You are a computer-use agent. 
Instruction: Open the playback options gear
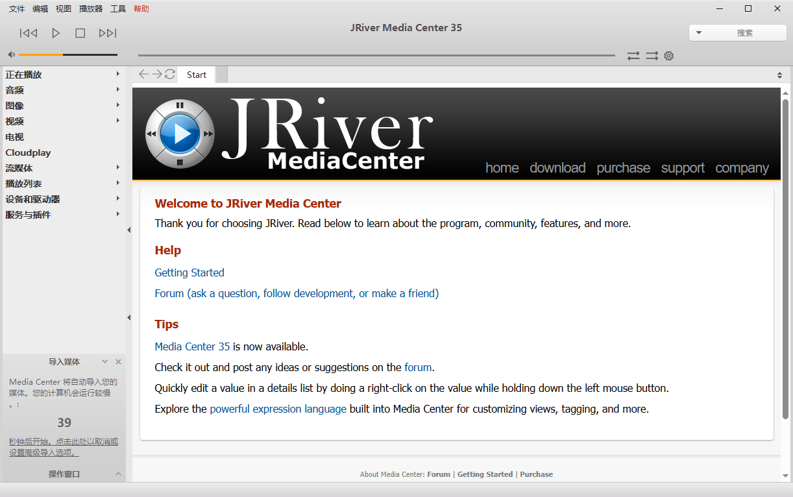pos(669,56)
